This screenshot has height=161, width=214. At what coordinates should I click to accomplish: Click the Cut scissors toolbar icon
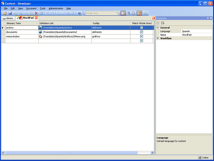21,13
